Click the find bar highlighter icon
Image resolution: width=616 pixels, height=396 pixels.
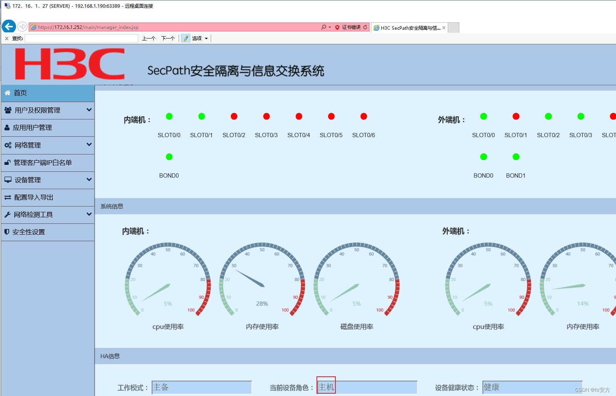tap(186, 38)
